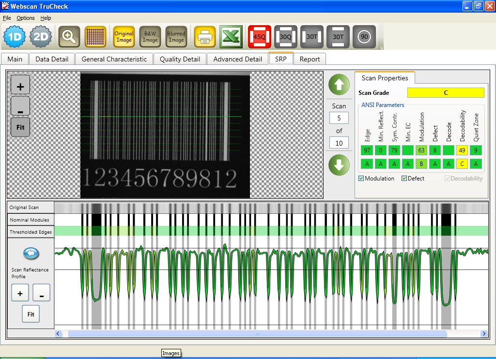The width and height of the screenshot is (496, 359).
Task: Toggle the Defect checkbox
Action: tap(404, 179)
